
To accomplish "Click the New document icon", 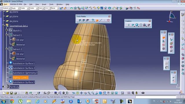I will click(x=4, y=93).
